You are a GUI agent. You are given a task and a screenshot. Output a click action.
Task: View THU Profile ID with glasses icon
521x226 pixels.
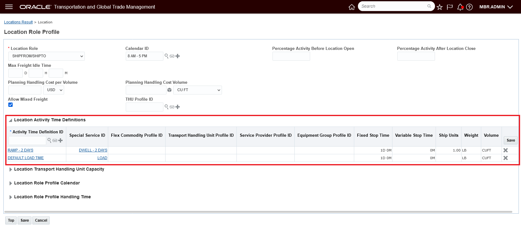172,107
